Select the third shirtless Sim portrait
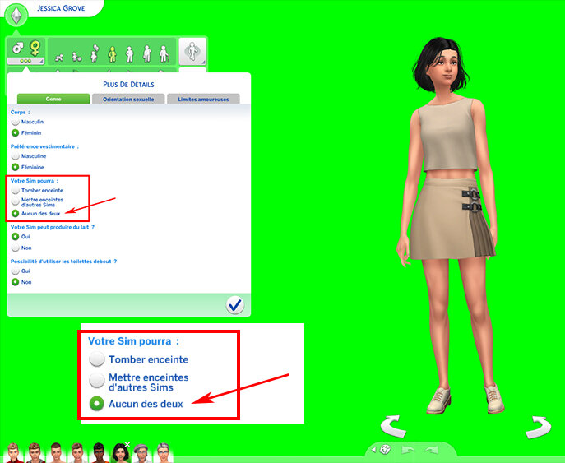Image resolution: width=565 pixels, height=463 pixels. click(56, 452)
